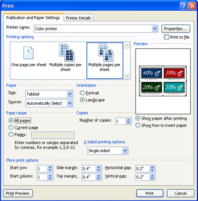
Task: Expand the paper Size dropdown
Action: [70, 94]
